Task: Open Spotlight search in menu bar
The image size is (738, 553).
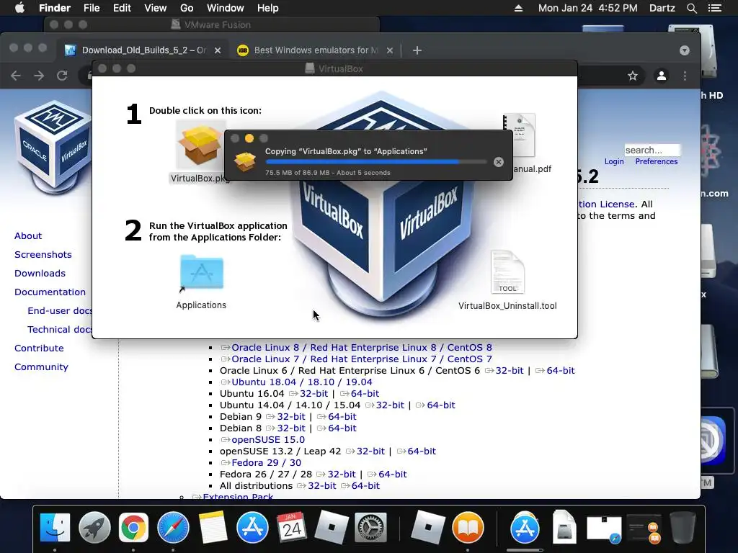Action: (x=691, y=8)
